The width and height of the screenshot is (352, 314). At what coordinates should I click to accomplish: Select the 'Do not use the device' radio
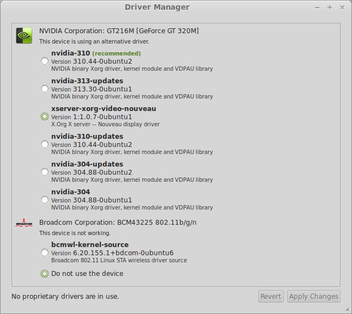tap(45, 274)
